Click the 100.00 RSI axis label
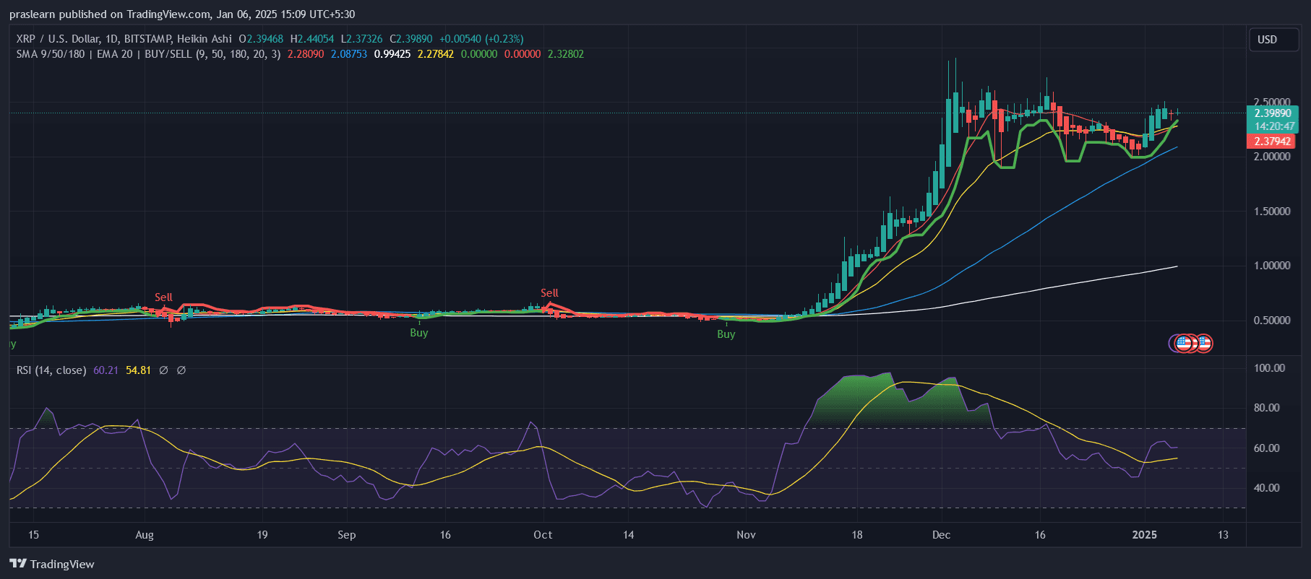 (x=1270, y=368)
